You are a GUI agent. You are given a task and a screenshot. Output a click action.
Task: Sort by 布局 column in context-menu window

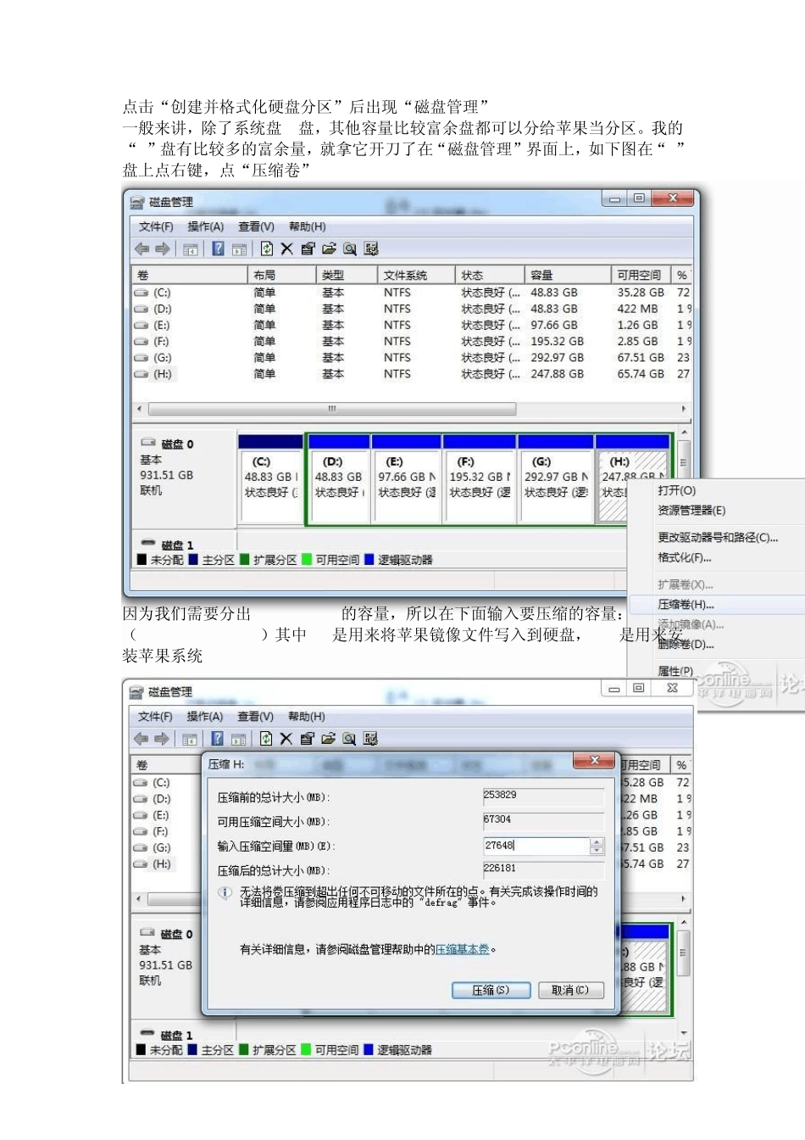(x=281, y=276)
